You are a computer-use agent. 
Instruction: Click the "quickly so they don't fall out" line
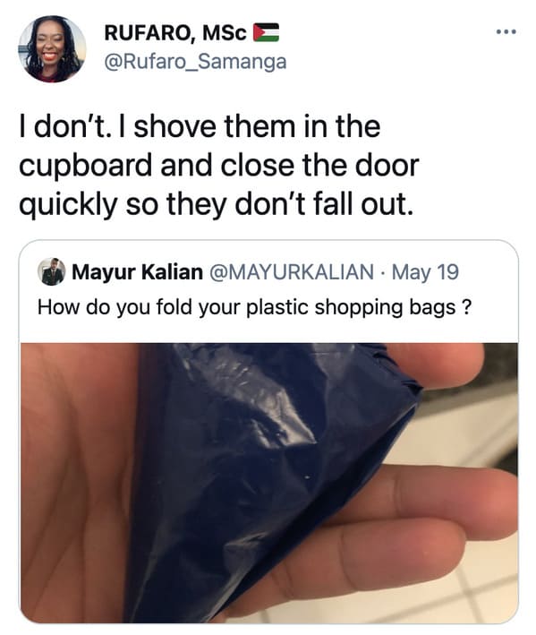[x=217, y=204]
